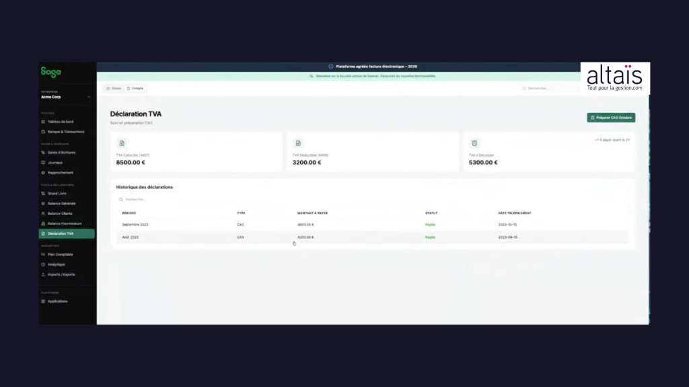Open Tableau de bord via its sidebar icon
The width and height of the screenshot is (689, 387).
pyautogui.click(x=43, y=122)
